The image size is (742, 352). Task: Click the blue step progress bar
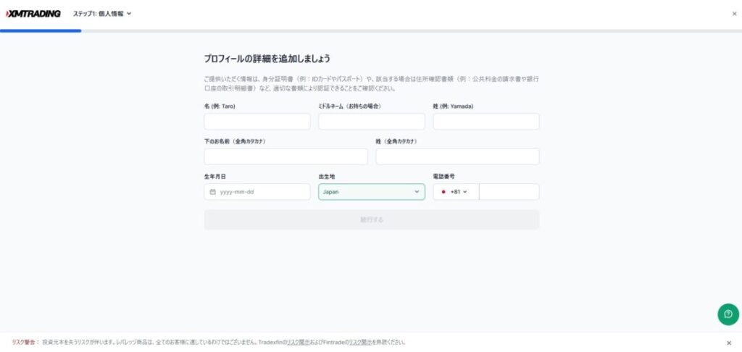coord(41,31)
